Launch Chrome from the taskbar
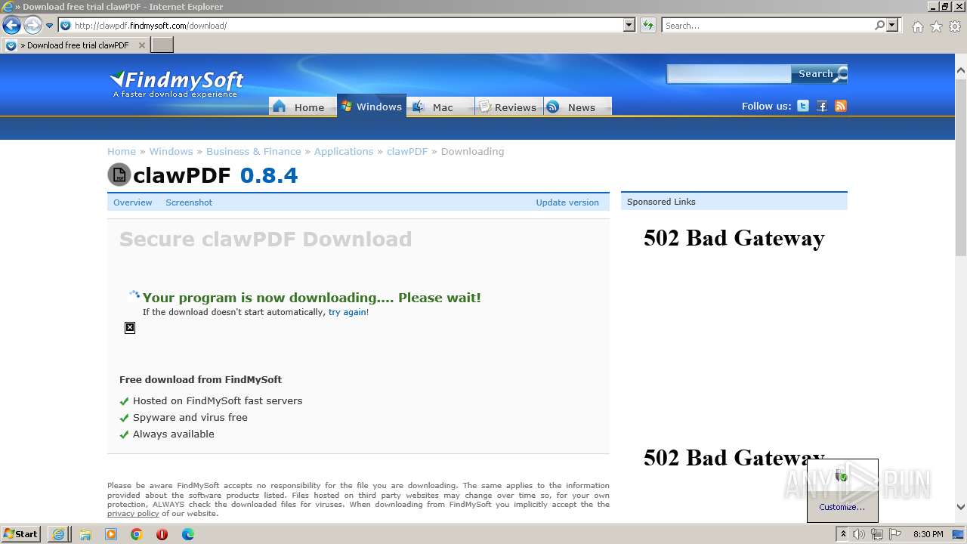 point(137,534)
